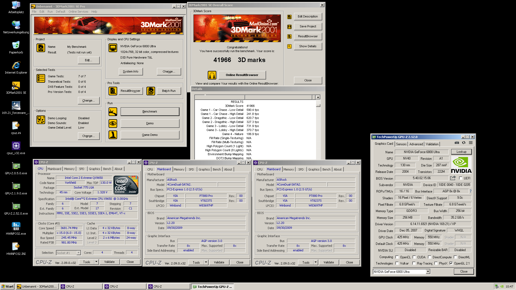Open GPU selection dropdown NVIDIA GeForce 6800 Ultra
Screen dimensions: 516x290
pyautogui.click(x=402, y=271)
